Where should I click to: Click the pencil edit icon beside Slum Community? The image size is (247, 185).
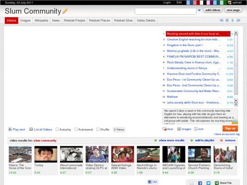coord(65,11)
